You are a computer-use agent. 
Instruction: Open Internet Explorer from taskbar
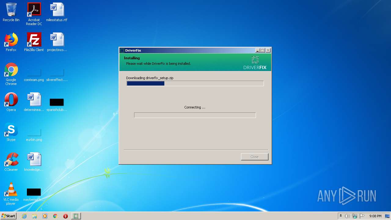(x=24, y=216)
